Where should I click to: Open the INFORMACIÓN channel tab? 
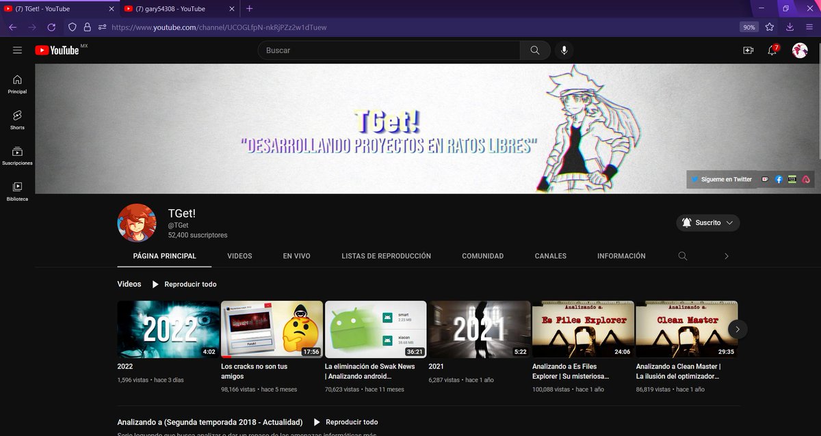pos(621,256)
